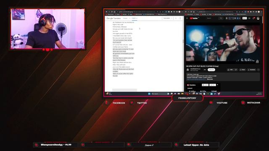Click the Google Translate logo
269x151 pixels.
pos(113,18)
